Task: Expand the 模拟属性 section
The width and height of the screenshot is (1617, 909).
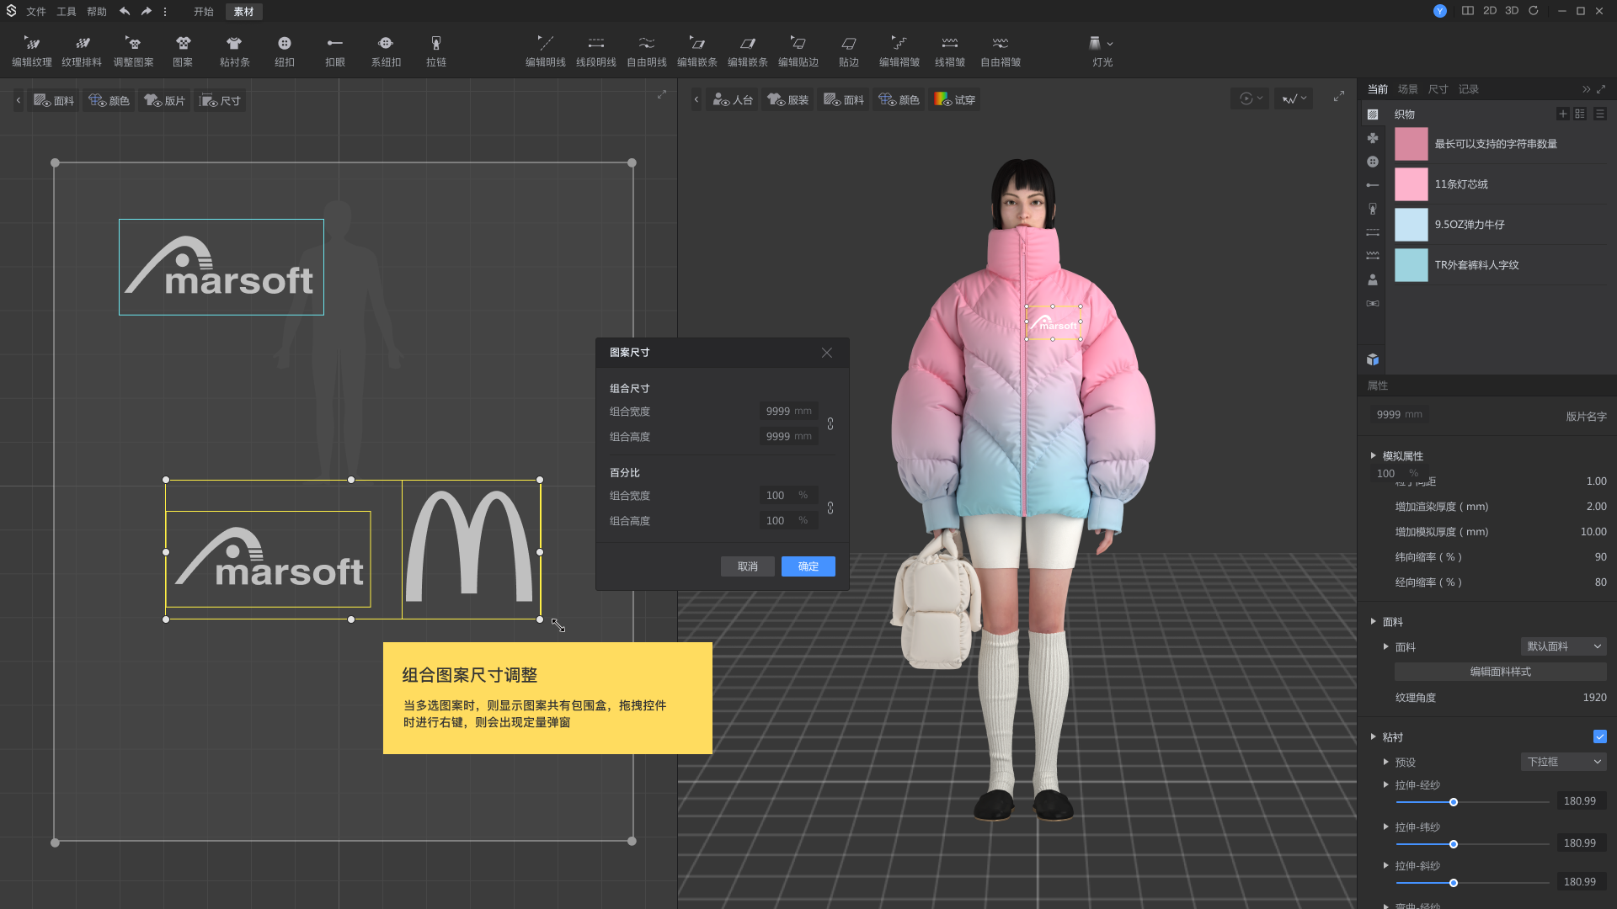Action: tap(1374, 456)
